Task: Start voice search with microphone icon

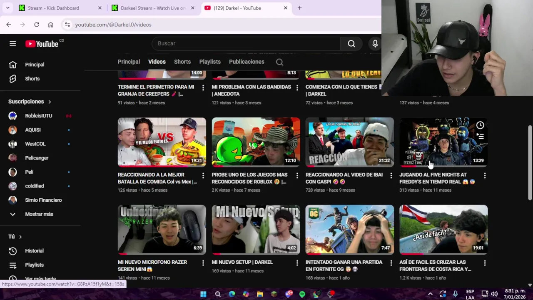Action: click(x=375, y=43)
